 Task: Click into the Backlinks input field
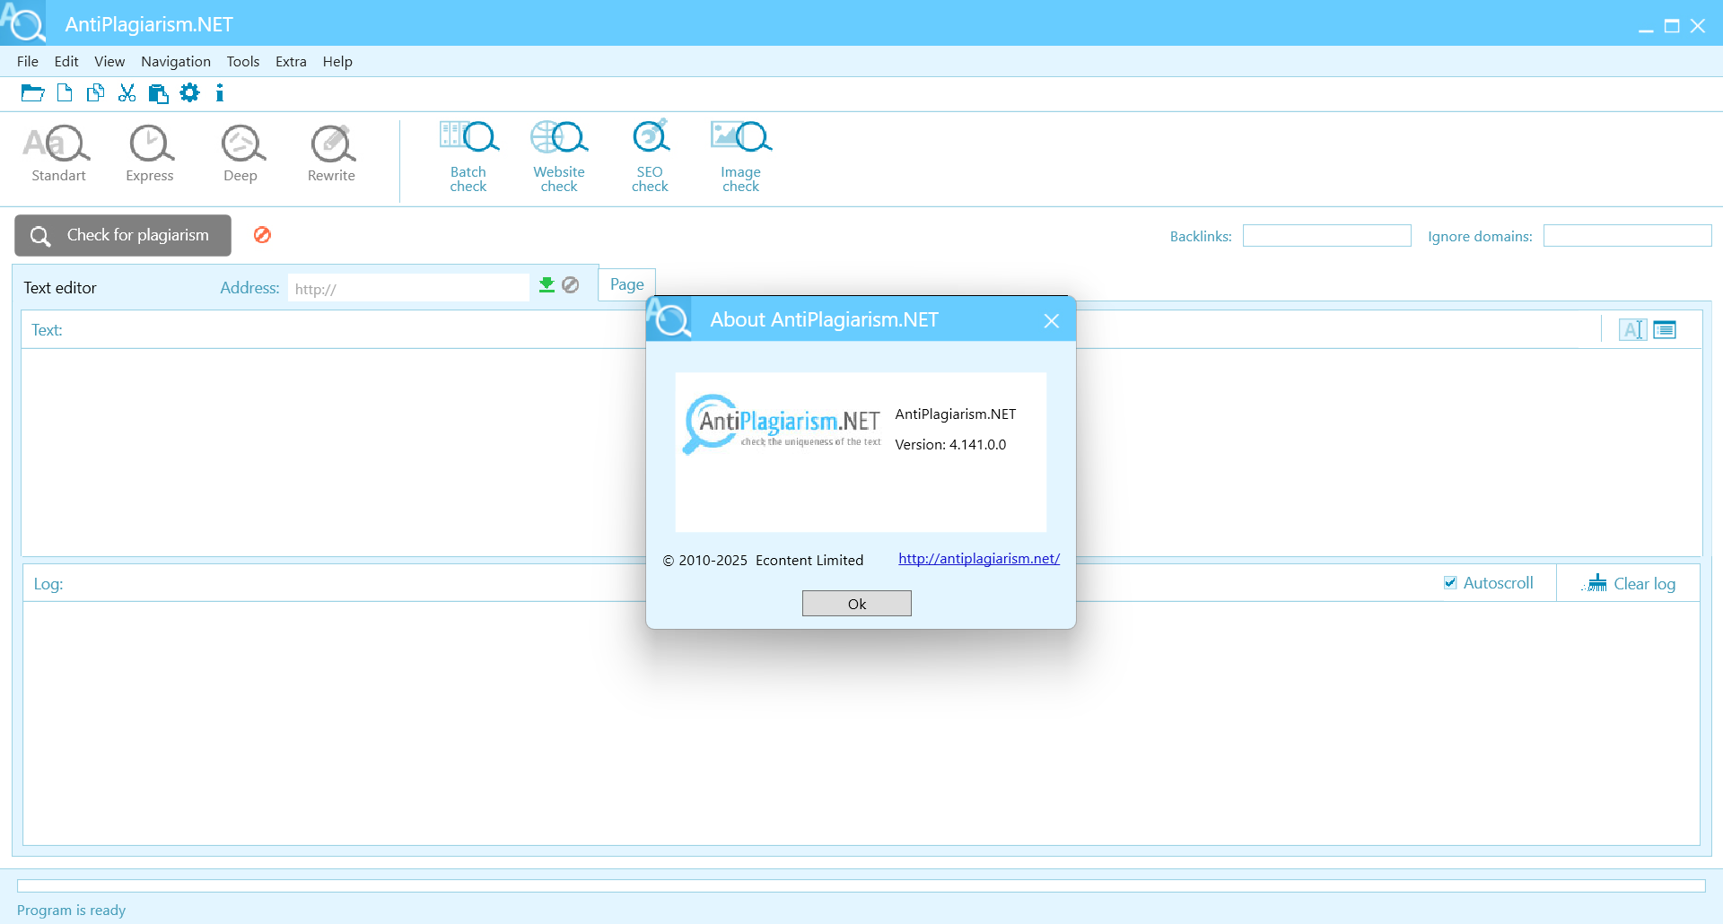point(1326,236)
